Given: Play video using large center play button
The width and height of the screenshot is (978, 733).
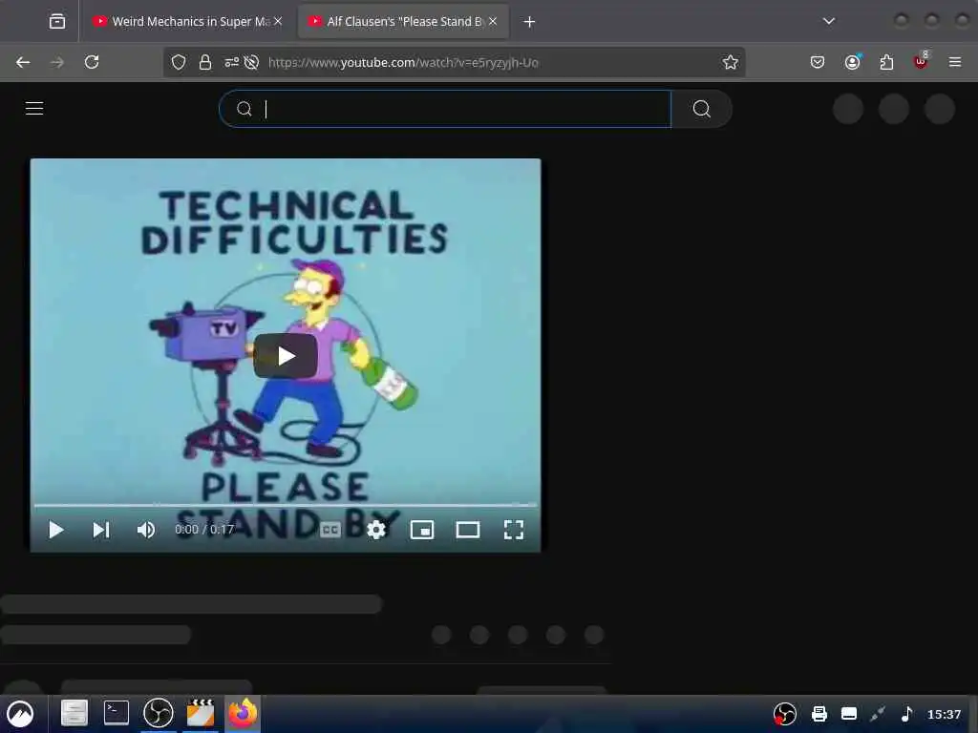Looking at the screenshot, I should point(286,356).
